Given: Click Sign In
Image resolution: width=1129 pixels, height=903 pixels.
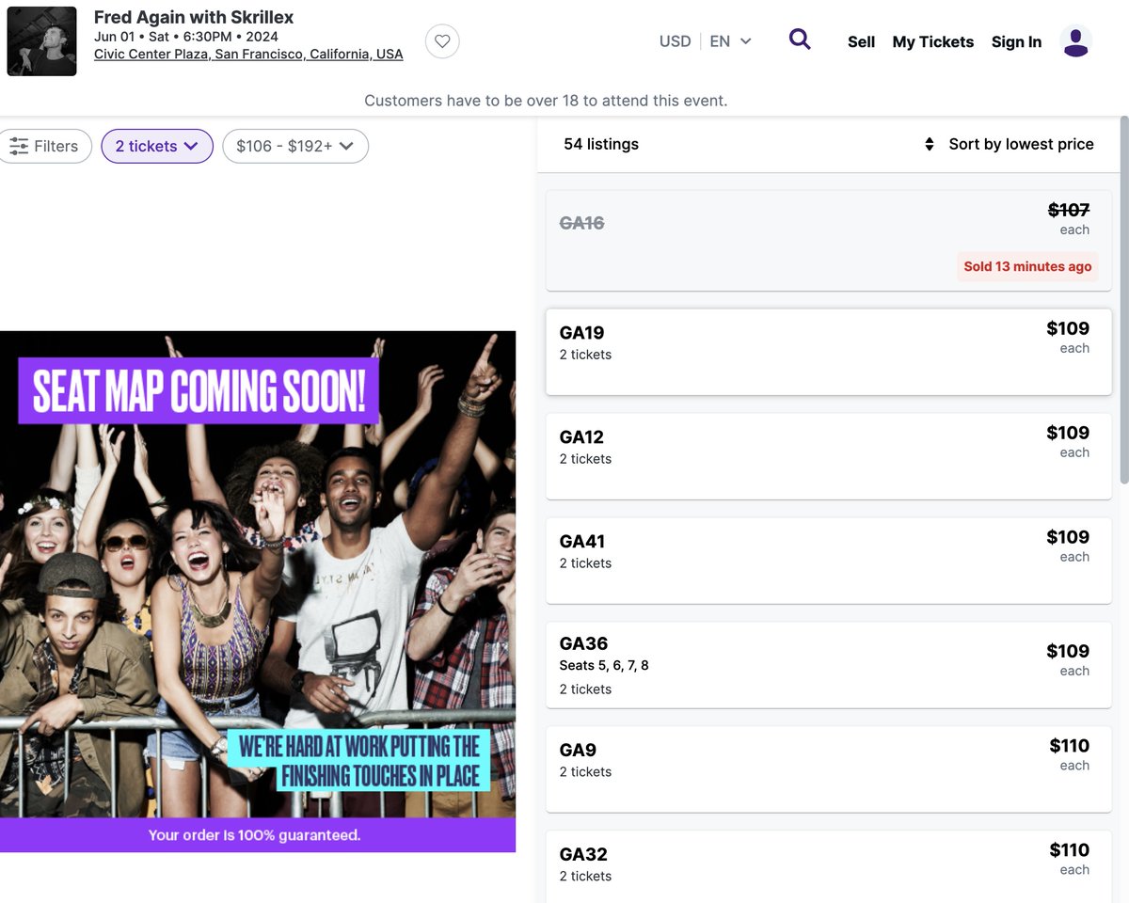Looking at the screenshot, I should [1016, 41].
